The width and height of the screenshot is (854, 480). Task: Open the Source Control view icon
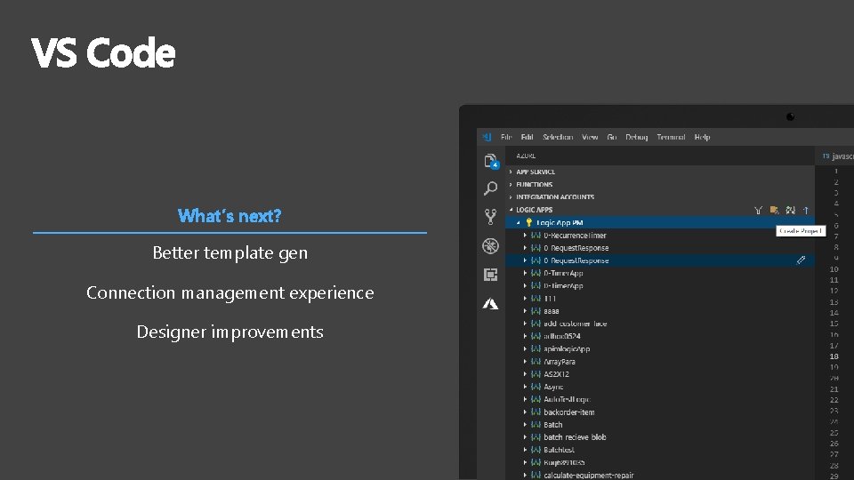click(x=490, y=217)
